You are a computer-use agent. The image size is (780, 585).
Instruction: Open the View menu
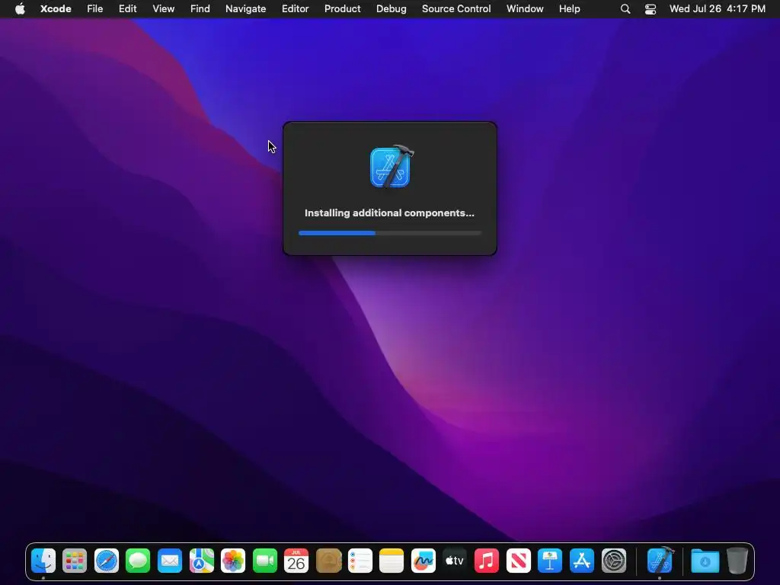tap(163, 9)
